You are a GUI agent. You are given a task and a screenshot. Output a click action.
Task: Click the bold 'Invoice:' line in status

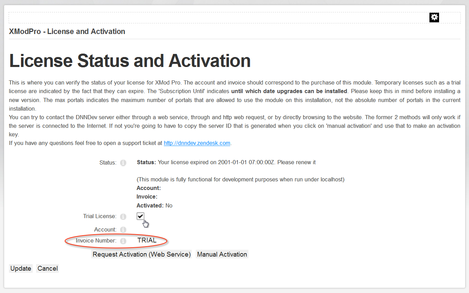pyautogui.click(x=147, y=196)
